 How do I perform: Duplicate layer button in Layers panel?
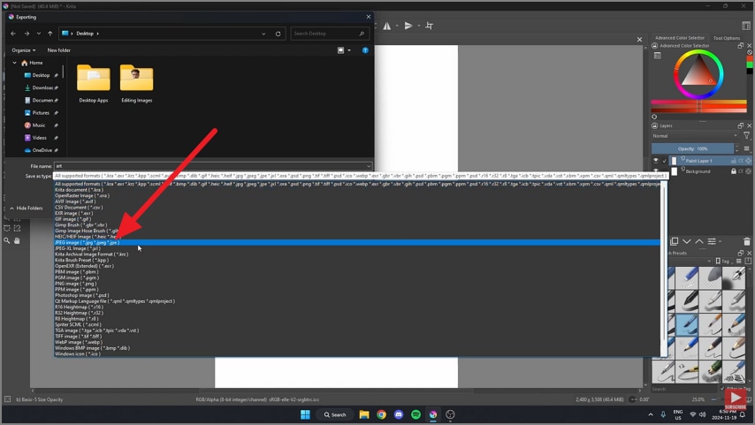tap(674, 241)
